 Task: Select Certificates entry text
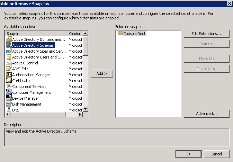pos(22,81)
